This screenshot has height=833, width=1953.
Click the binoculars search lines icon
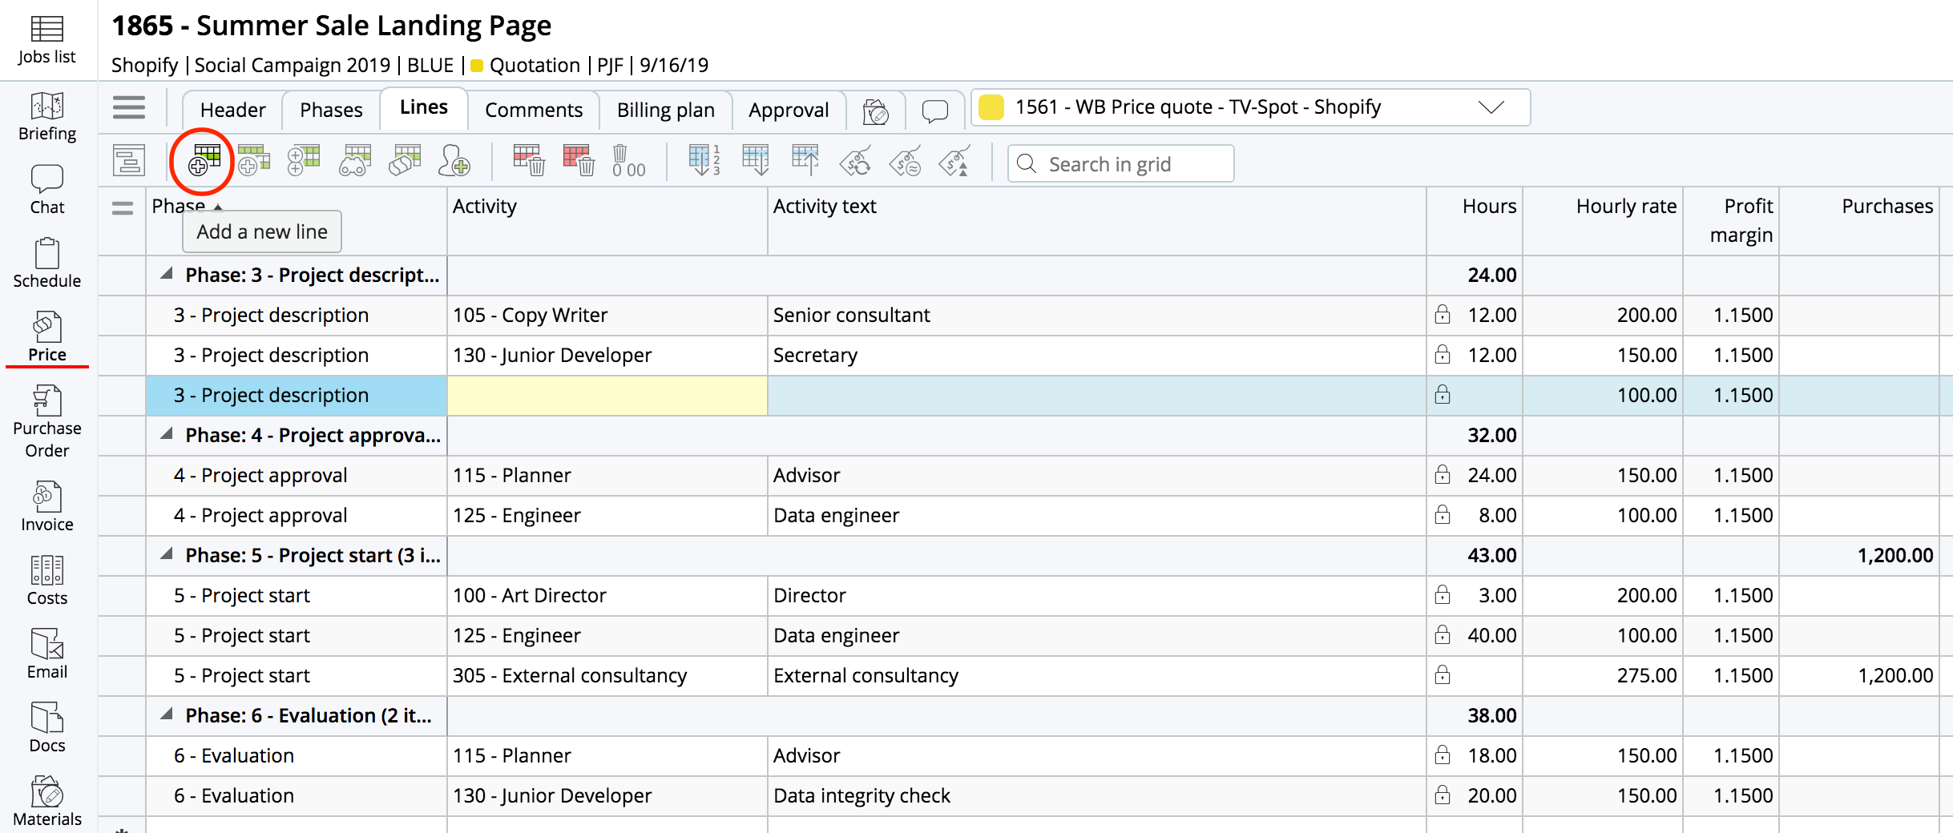(x=355, y=161)
